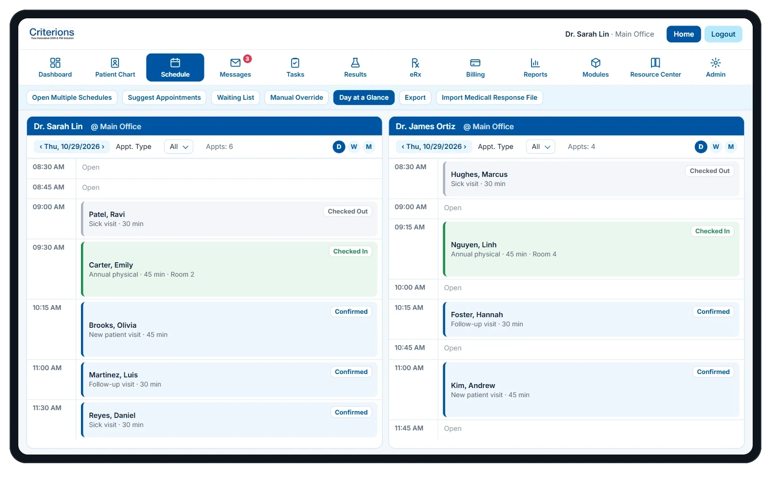Open Manual Override
The height and width of the screenshot is (482, 771).
click(x=296, y=98)
